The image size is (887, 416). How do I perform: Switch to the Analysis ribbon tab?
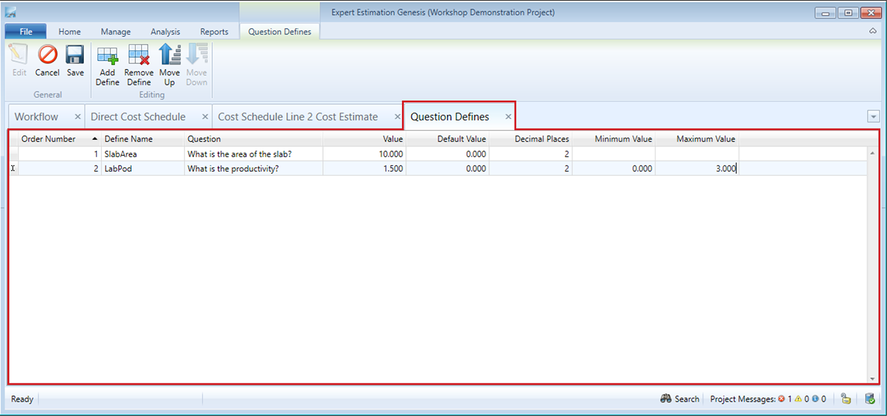[x=165, y=31]
